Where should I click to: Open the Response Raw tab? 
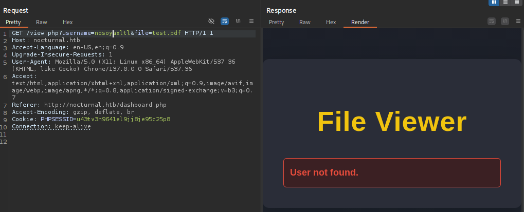tap(305, 22)
